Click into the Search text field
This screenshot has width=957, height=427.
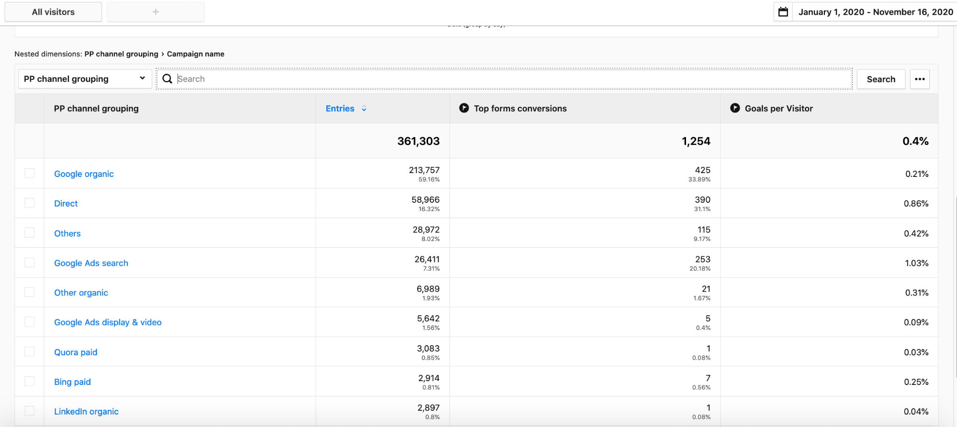point(512,79)
